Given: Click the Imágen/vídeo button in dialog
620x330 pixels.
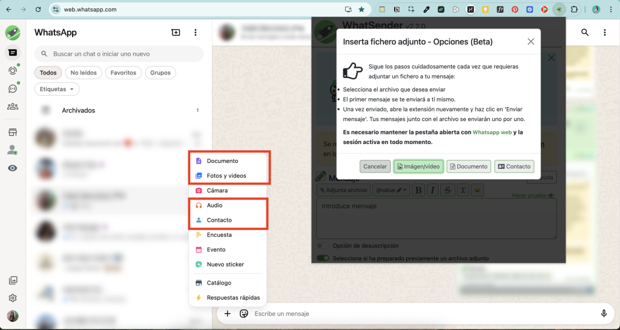Looking at the screenshot, I should tap(418, 167).
